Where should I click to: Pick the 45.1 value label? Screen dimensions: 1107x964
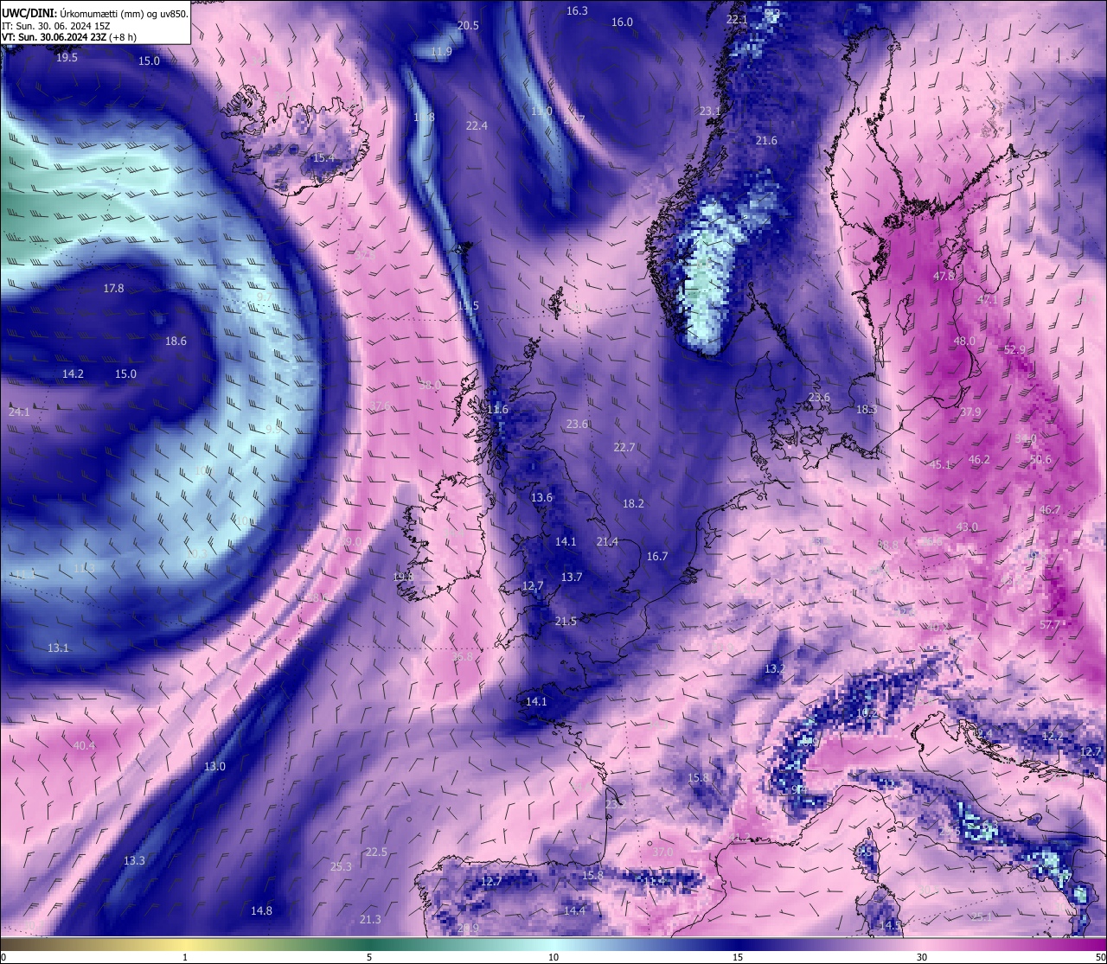940,464
